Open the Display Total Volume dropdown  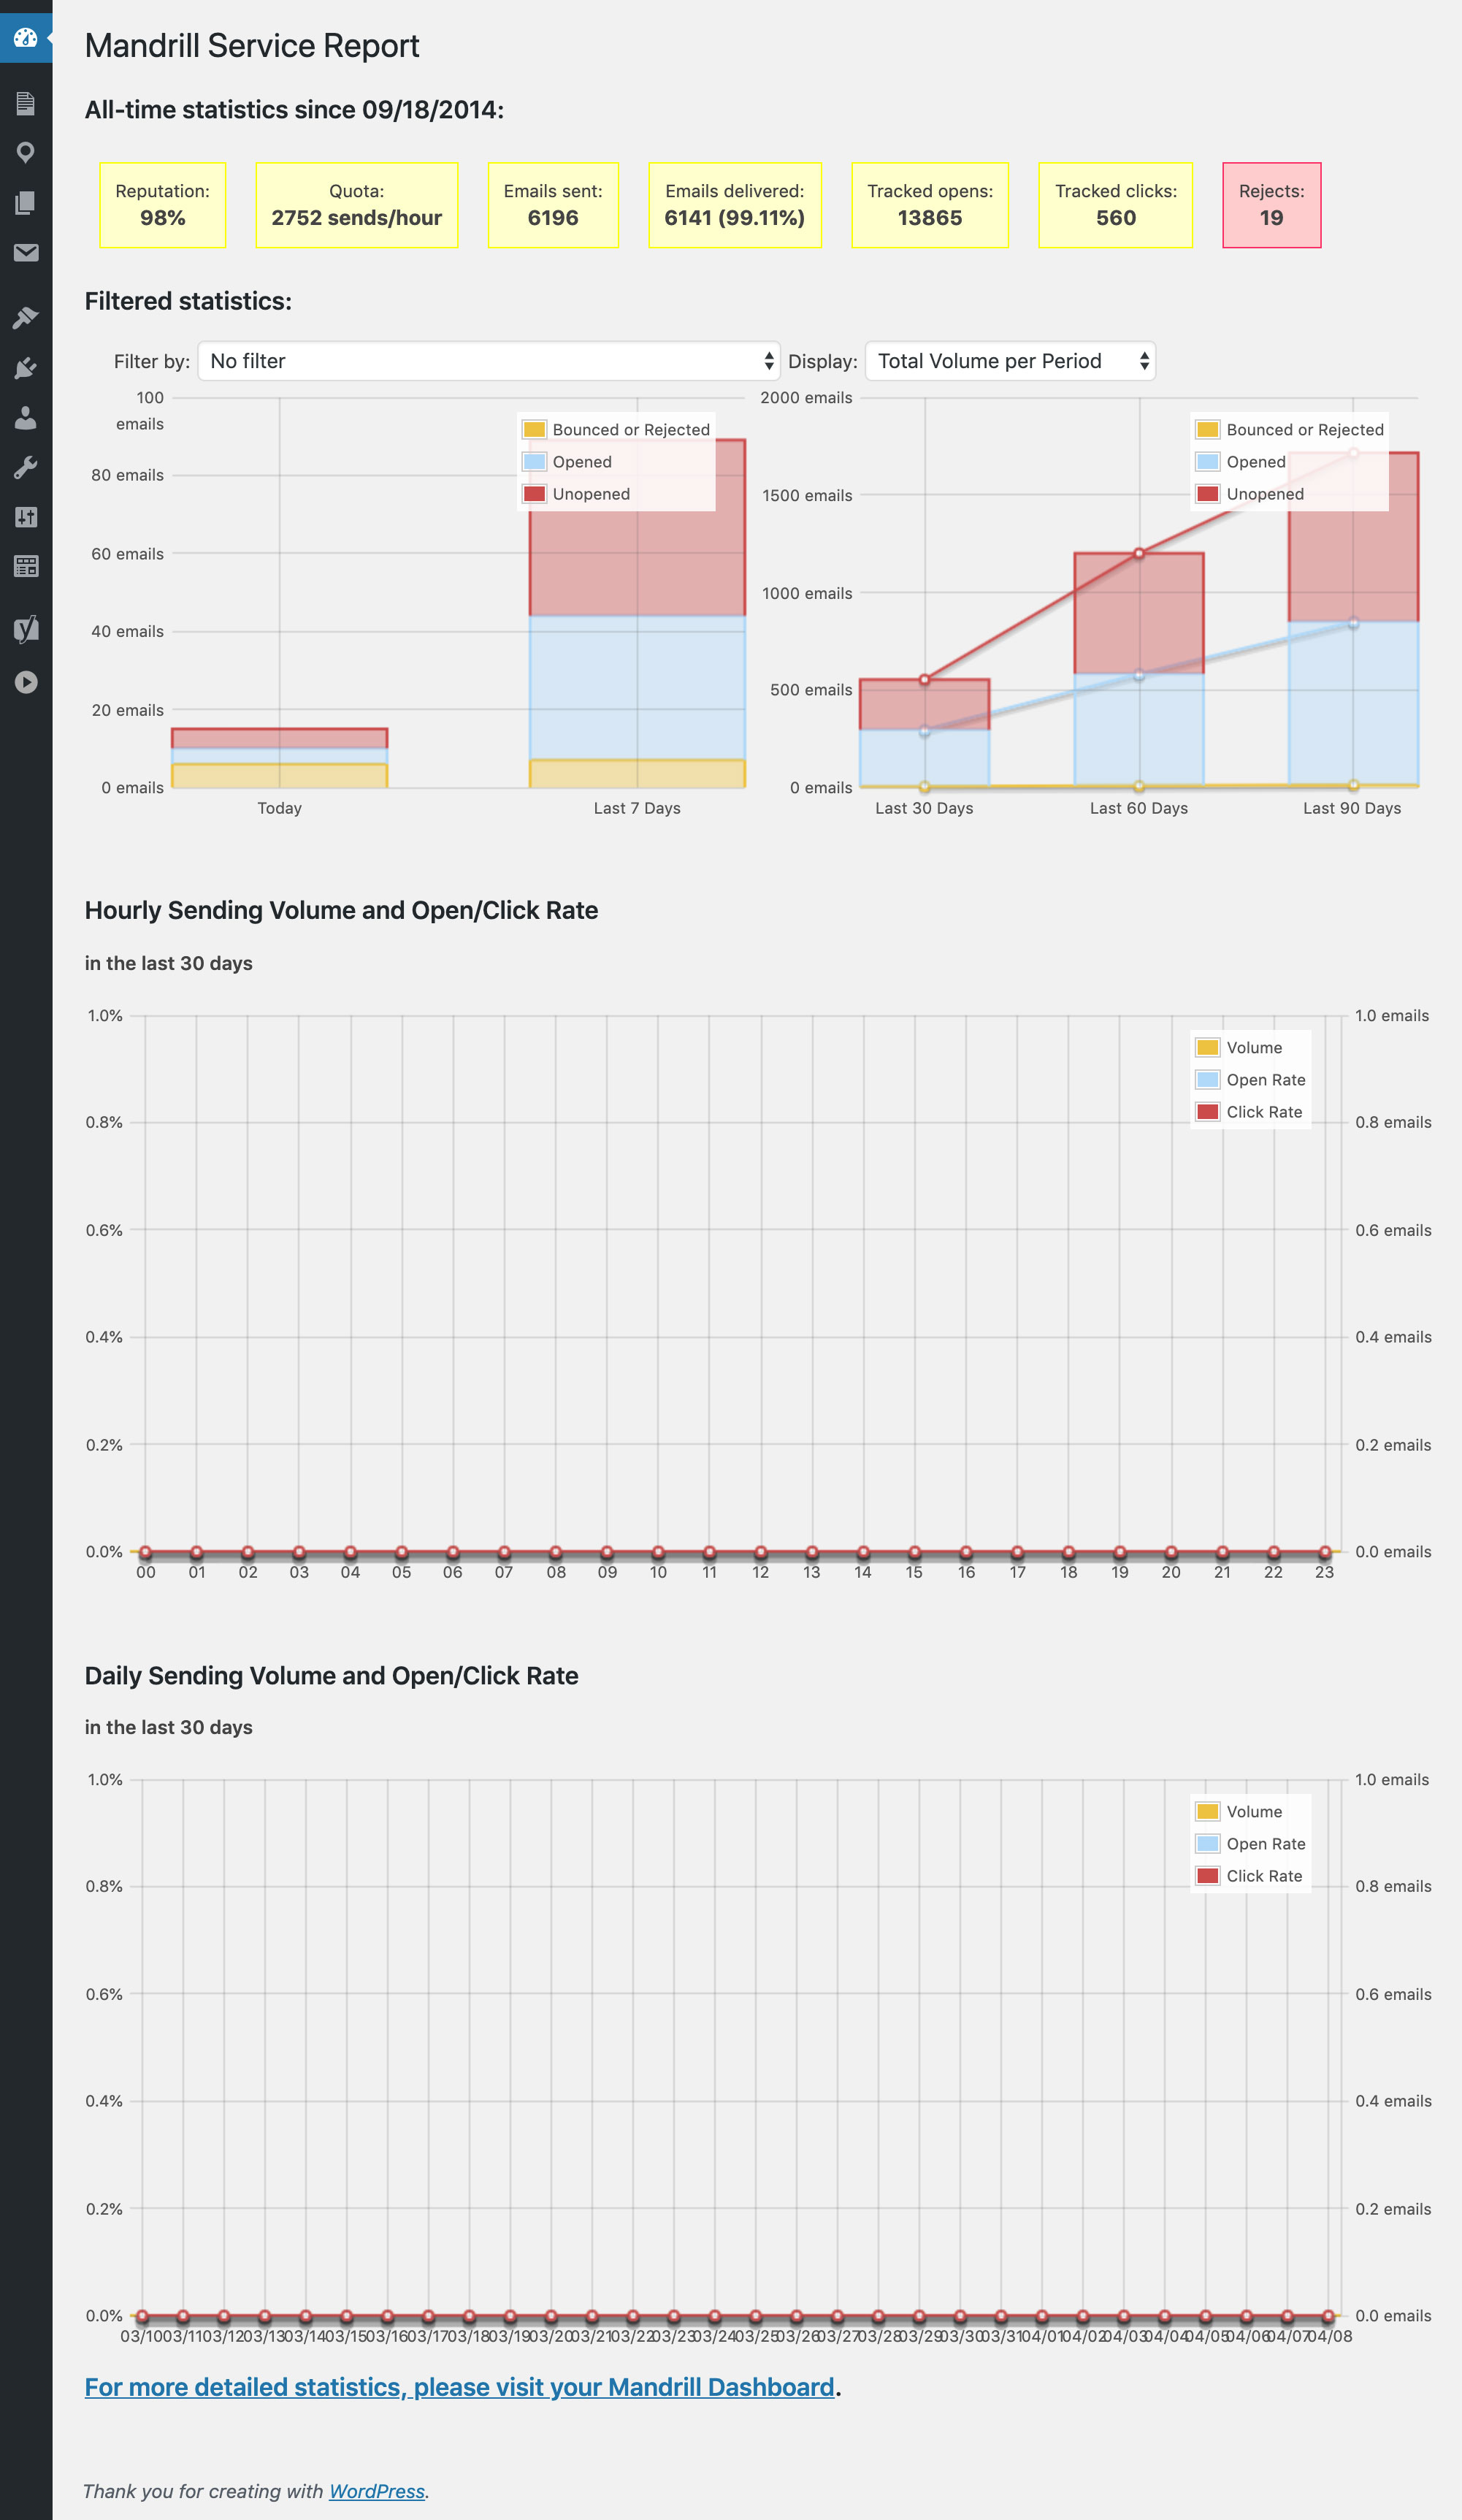(1009, 361)
